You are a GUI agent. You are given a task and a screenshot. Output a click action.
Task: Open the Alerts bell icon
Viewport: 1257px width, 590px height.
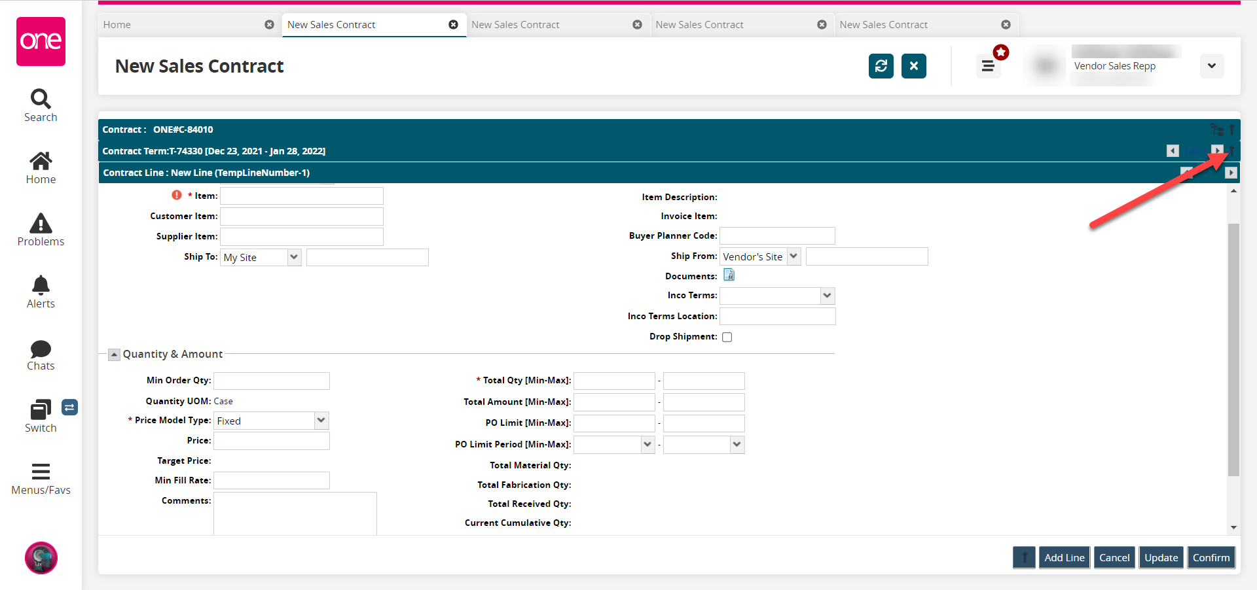(41, 292)
